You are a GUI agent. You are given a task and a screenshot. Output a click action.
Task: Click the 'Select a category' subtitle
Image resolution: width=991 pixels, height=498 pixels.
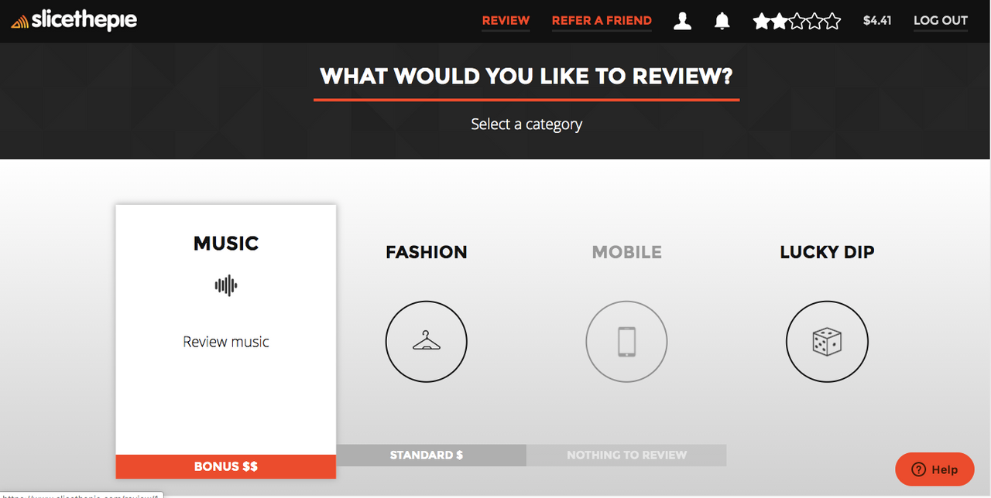pyautogui.click(x=526, y=124)
